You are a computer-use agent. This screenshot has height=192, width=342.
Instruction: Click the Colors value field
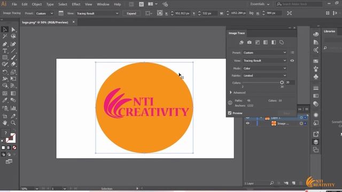(290, 82)
